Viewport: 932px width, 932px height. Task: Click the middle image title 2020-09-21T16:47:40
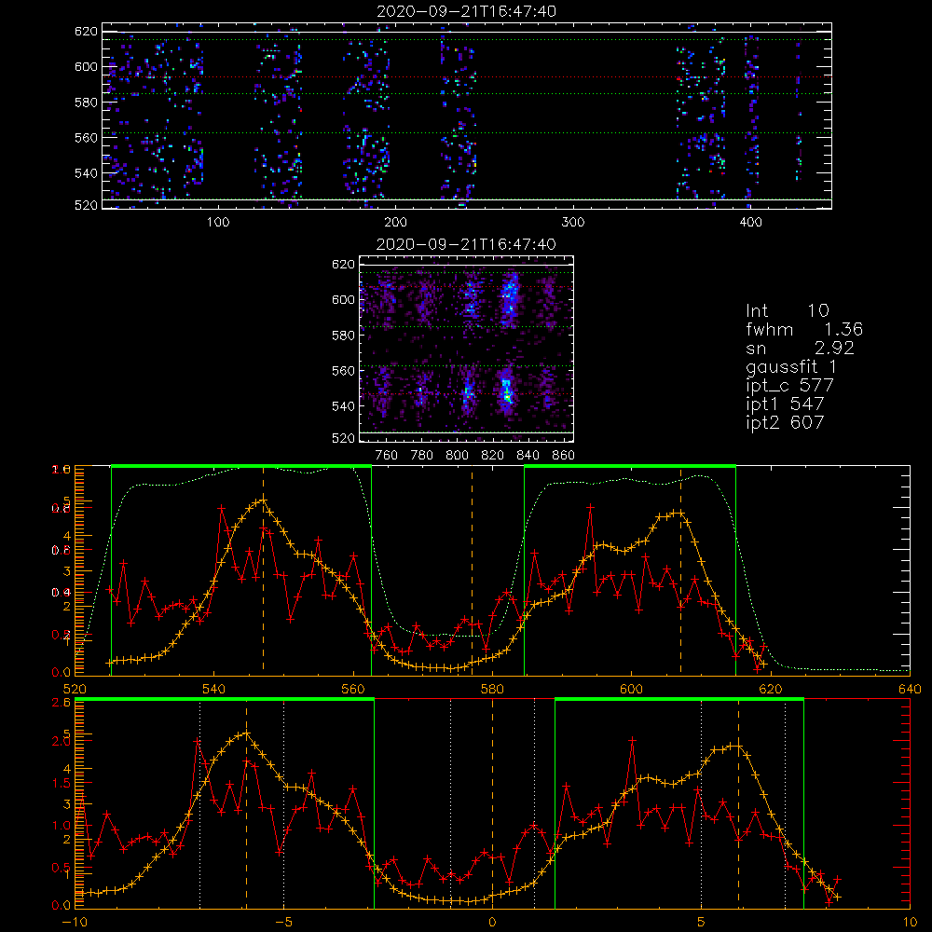pos(467,244)
